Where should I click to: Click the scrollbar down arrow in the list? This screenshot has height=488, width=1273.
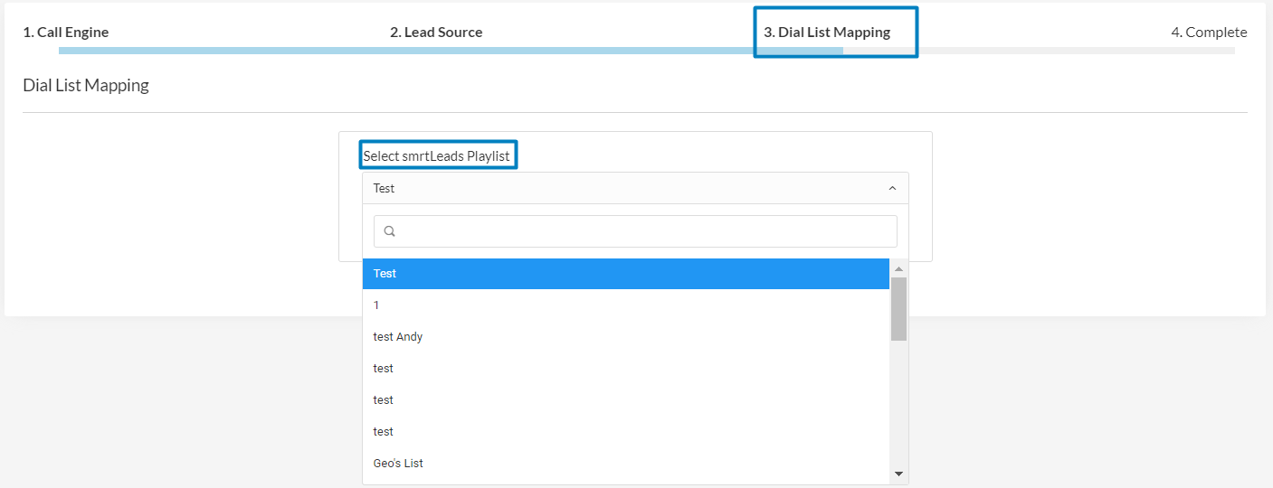898,474
